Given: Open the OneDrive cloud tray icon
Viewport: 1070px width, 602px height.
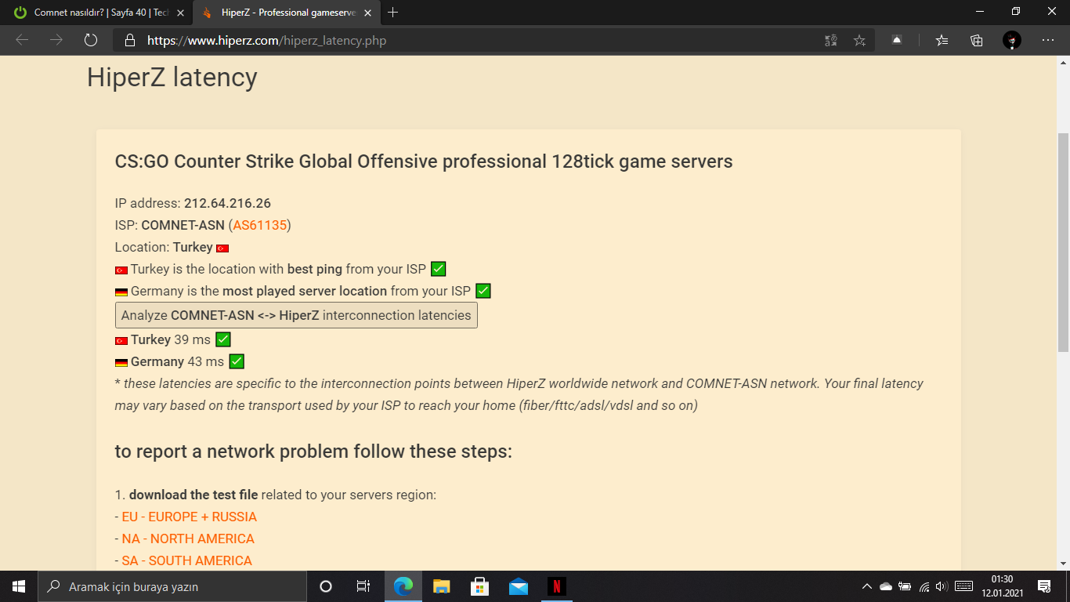Looking at the screenshot, I should point(886,586).
